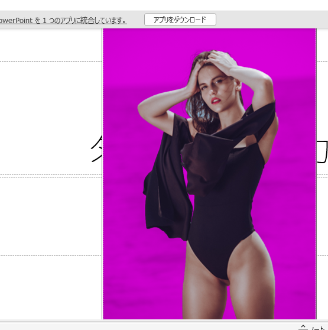Click the subtitle placeholder area right of the photo

[322, 216]
